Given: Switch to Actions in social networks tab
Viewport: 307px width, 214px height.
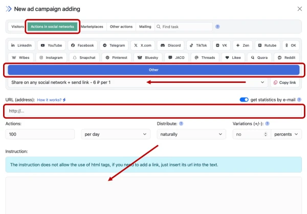Looking at the screenshot, I should click(52, 27).
